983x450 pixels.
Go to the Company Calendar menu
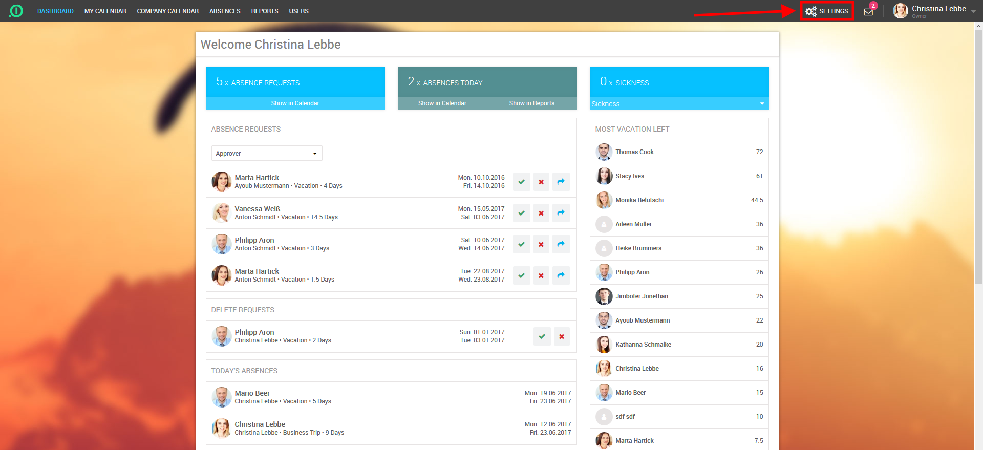click(167, 11)
